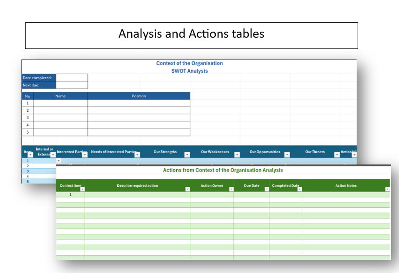Expand the Interested Parties column filter

point(85,155)
